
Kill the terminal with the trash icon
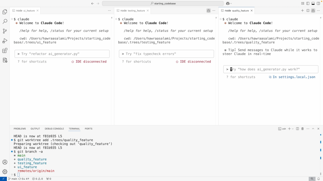pyautogui.click(x=302, y=129)
